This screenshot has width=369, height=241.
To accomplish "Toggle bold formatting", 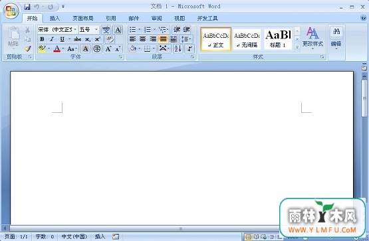I will [42, 39].
